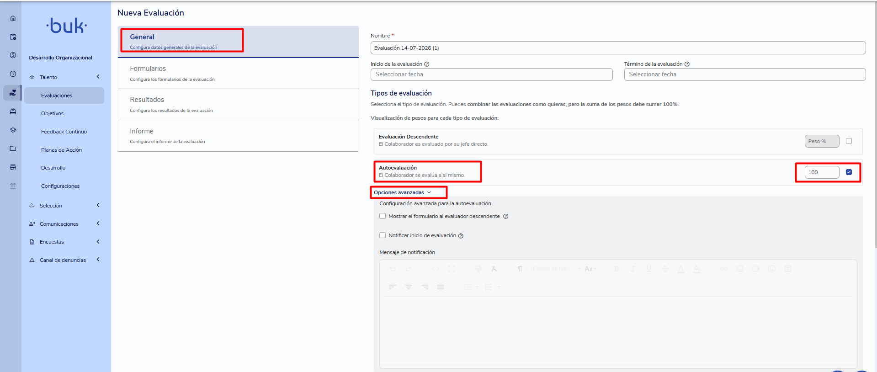Check Notificar inicio de evaluación
The height and width of the screenshot is (372, 877).
pos(383,235)
